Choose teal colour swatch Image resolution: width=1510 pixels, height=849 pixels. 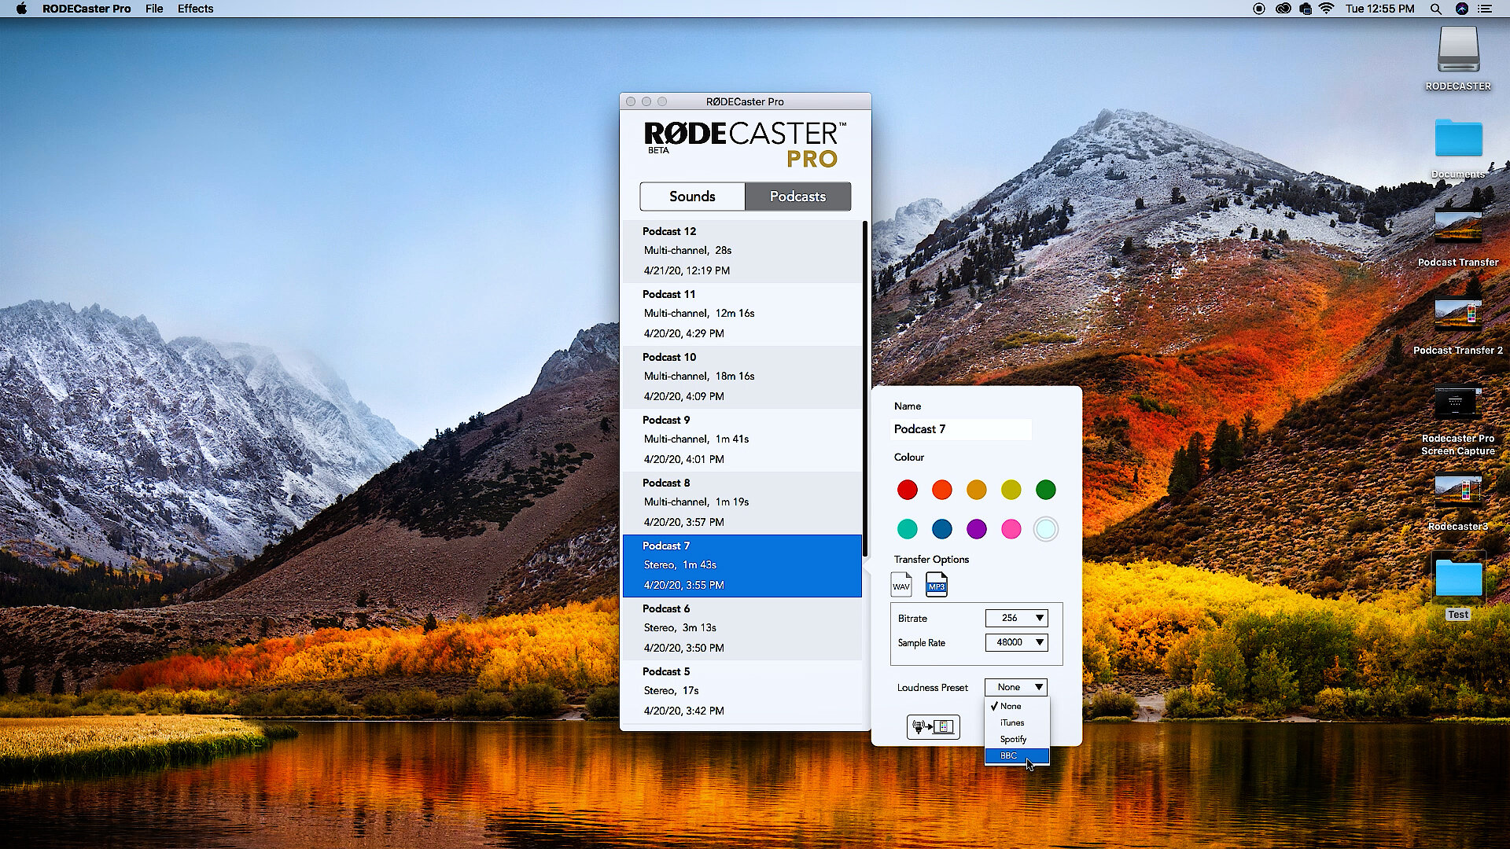(x=908, y=529)
